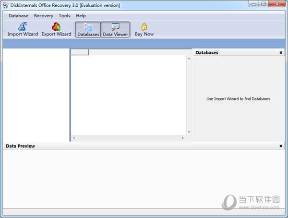Click the vertical scrollbar up arrow
Image resolution: width=288 pixels, height=218 pixels.
(x=189, y=59)
